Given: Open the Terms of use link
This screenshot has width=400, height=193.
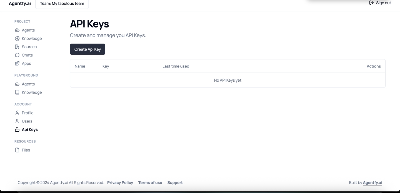Looking at the screenshot, I should (x=150, y=182).
